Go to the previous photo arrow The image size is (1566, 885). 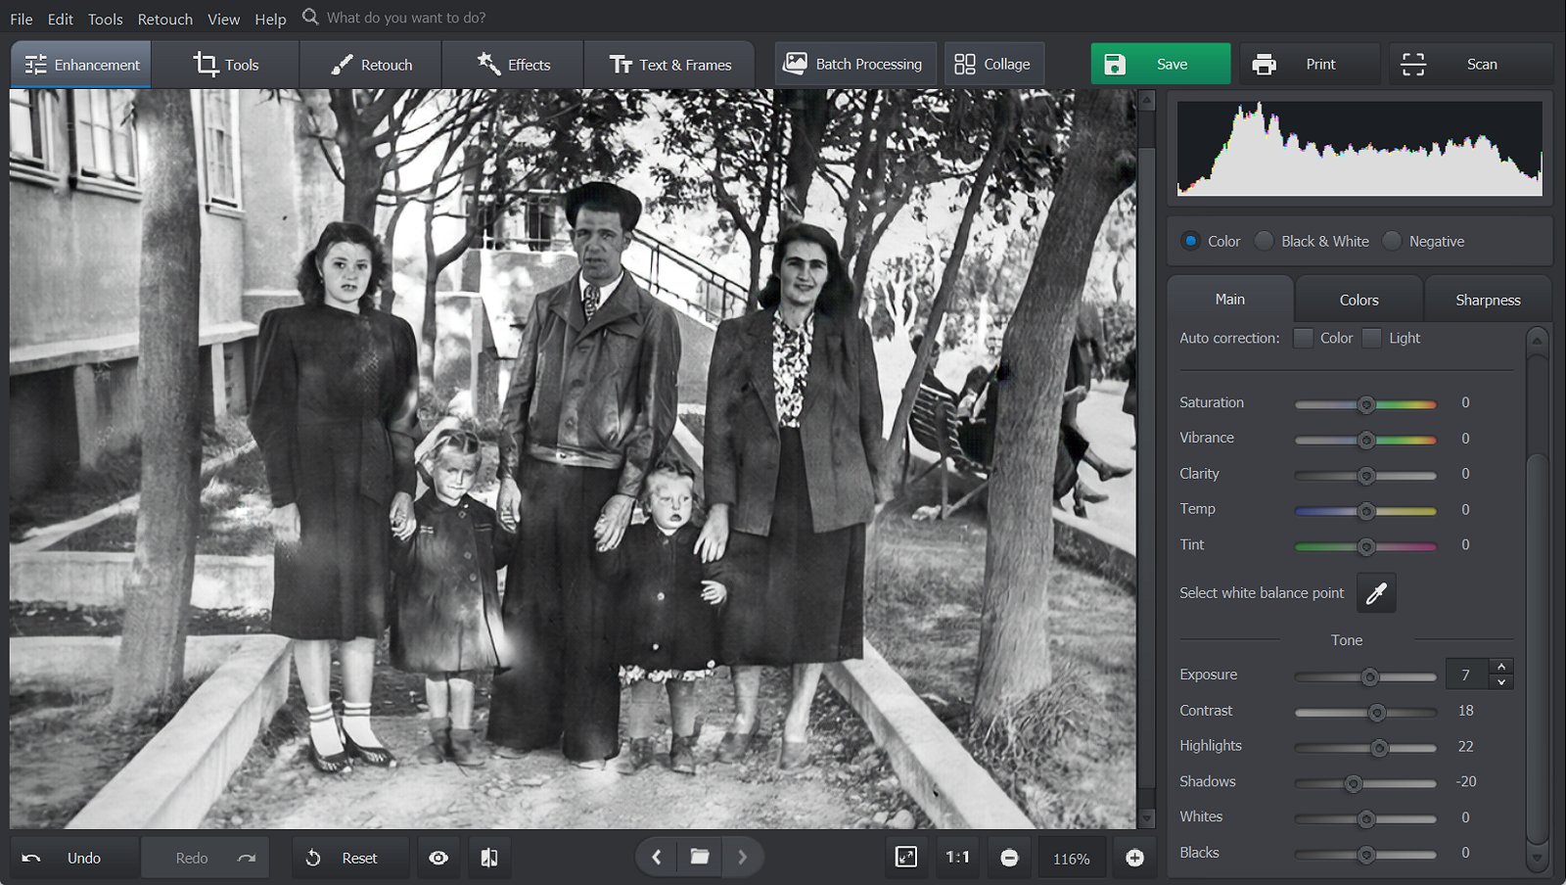[656, 857]
